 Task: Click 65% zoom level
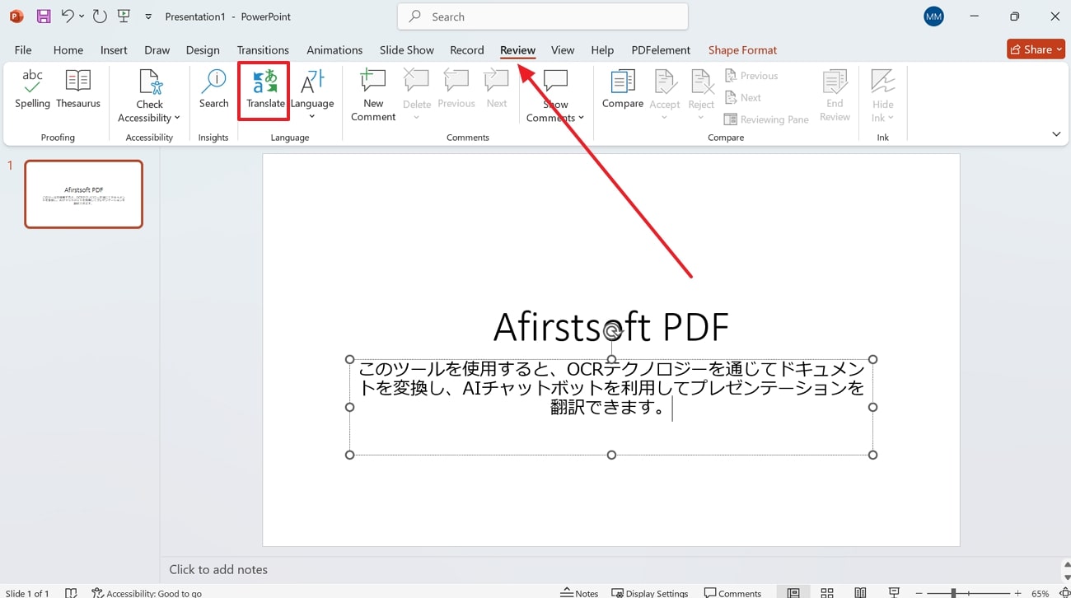tap(1041, 593)
